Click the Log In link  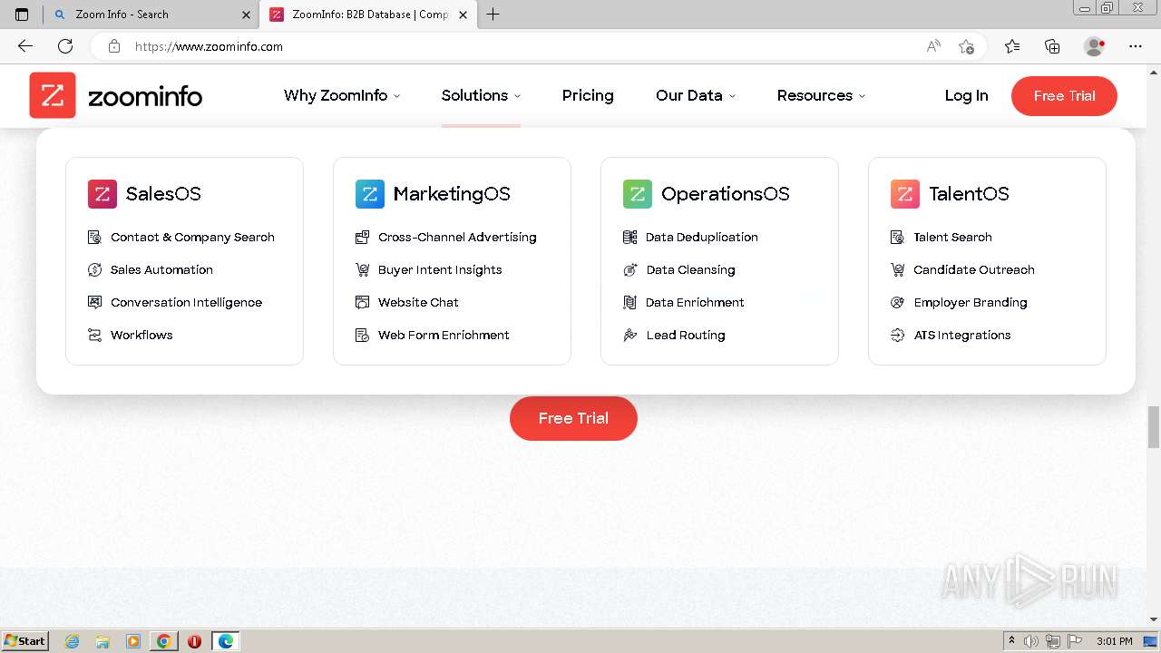966,95
